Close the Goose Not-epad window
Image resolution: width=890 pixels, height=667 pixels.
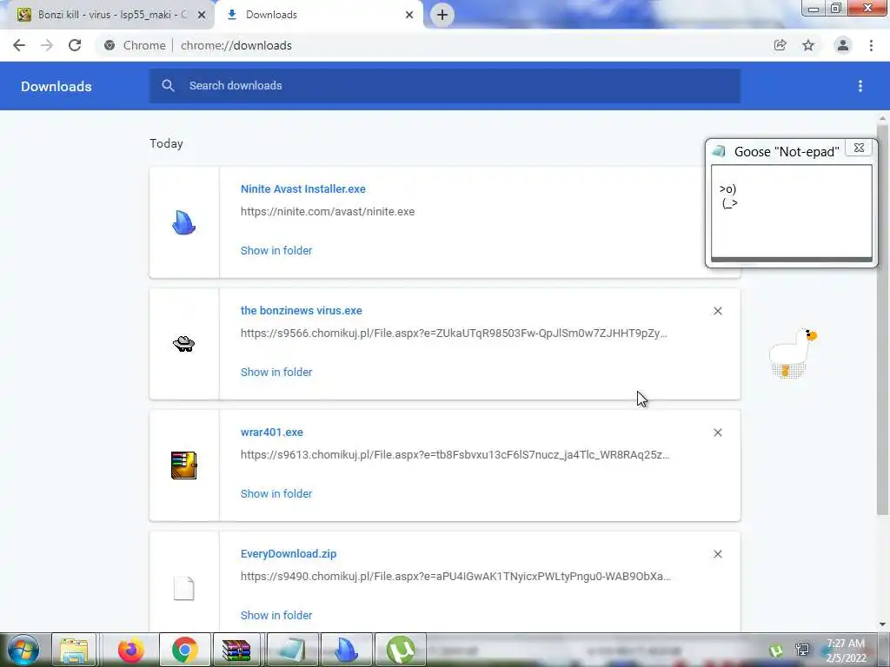860,148
